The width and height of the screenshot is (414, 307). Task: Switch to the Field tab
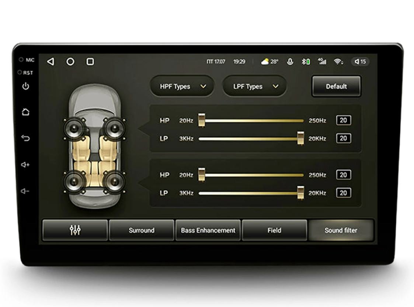coord(274,230)
